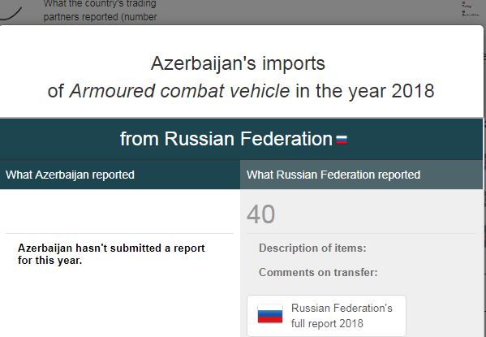Click the dimmed South Africa flag legend icon
The height and width of the screenshot is (337, 486).
point(463,12)
